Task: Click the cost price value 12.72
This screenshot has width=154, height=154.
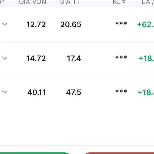Action: (x=36, y=24)
